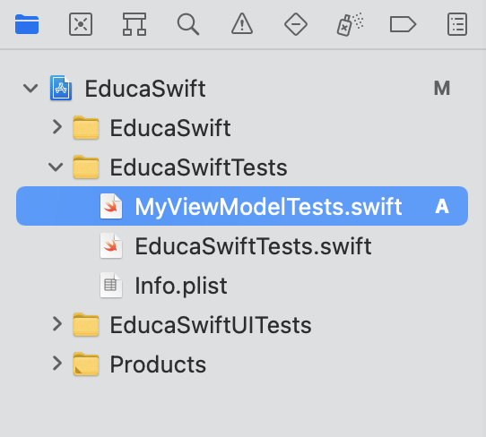The height and width of the screenshot is (437, 486).
Task: Switch to the Source Control navigator
Action: [81, 24]
